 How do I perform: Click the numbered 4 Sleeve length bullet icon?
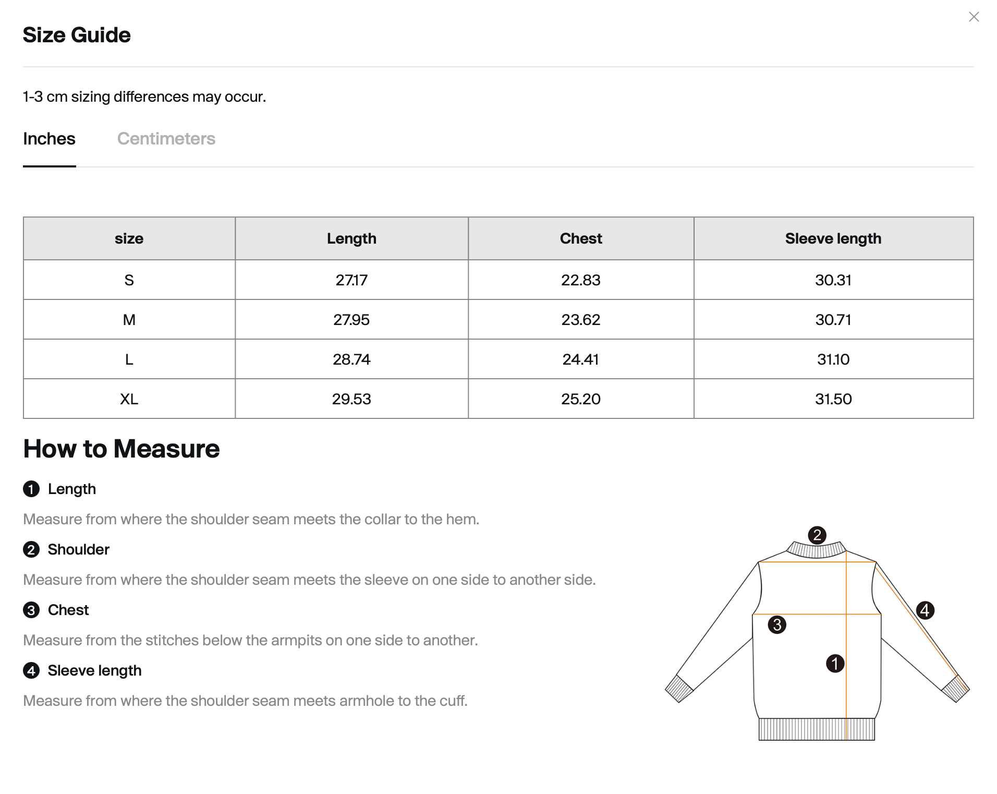tap(31, 671)
